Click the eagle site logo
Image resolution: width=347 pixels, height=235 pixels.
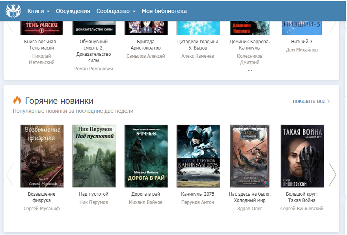pyautogui.click(x=13, y=11)
